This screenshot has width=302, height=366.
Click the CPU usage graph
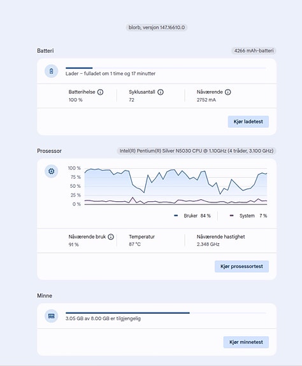(176, 186)
